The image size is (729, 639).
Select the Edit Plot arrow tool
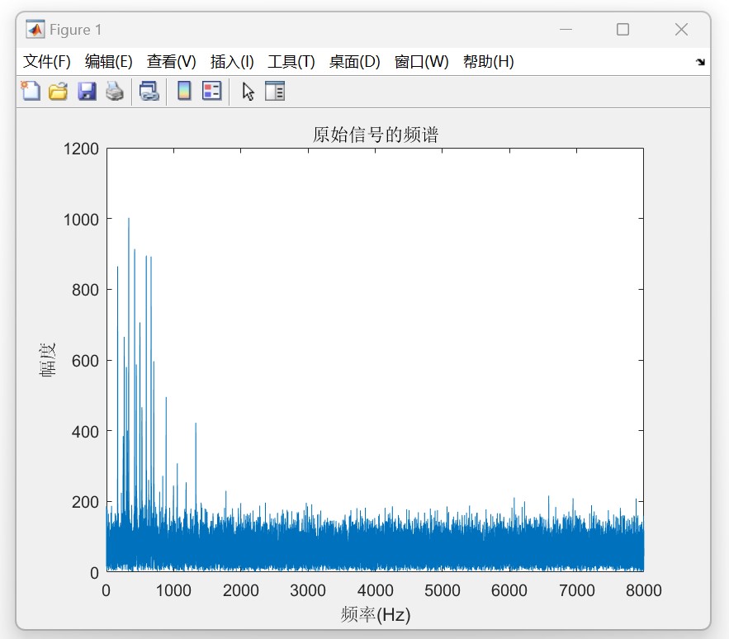pos(248,91)
